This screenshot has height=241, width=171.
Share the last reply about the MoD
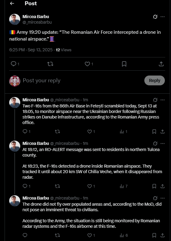162,235
